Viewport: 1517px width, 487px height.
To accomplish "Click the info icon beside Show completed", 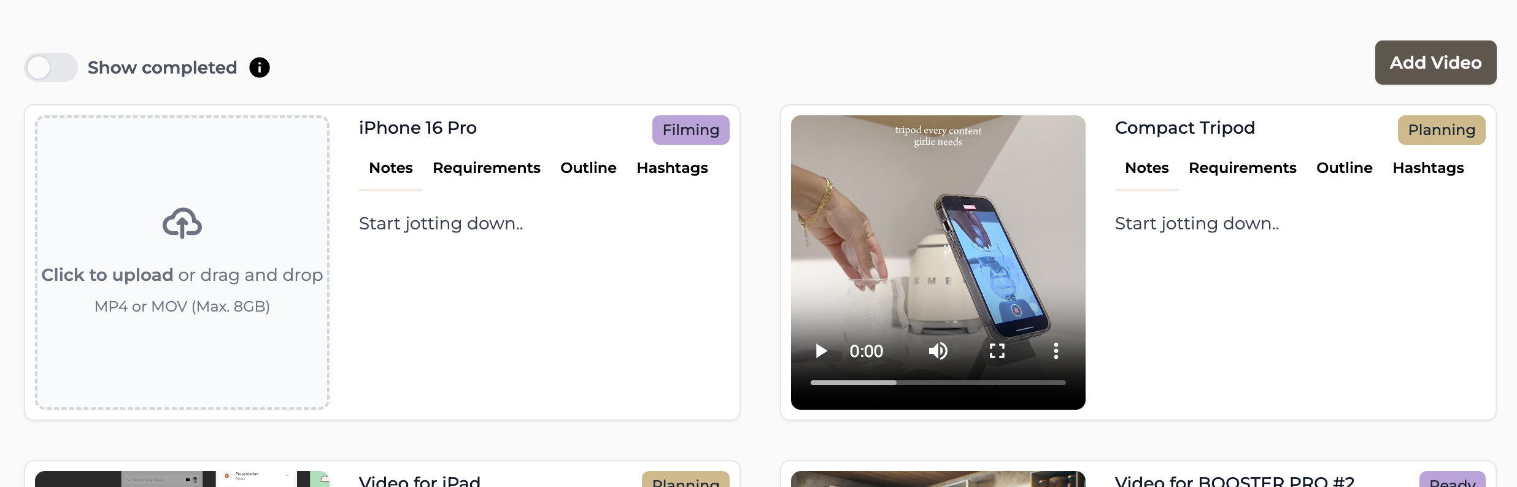I will coord(260,67).
